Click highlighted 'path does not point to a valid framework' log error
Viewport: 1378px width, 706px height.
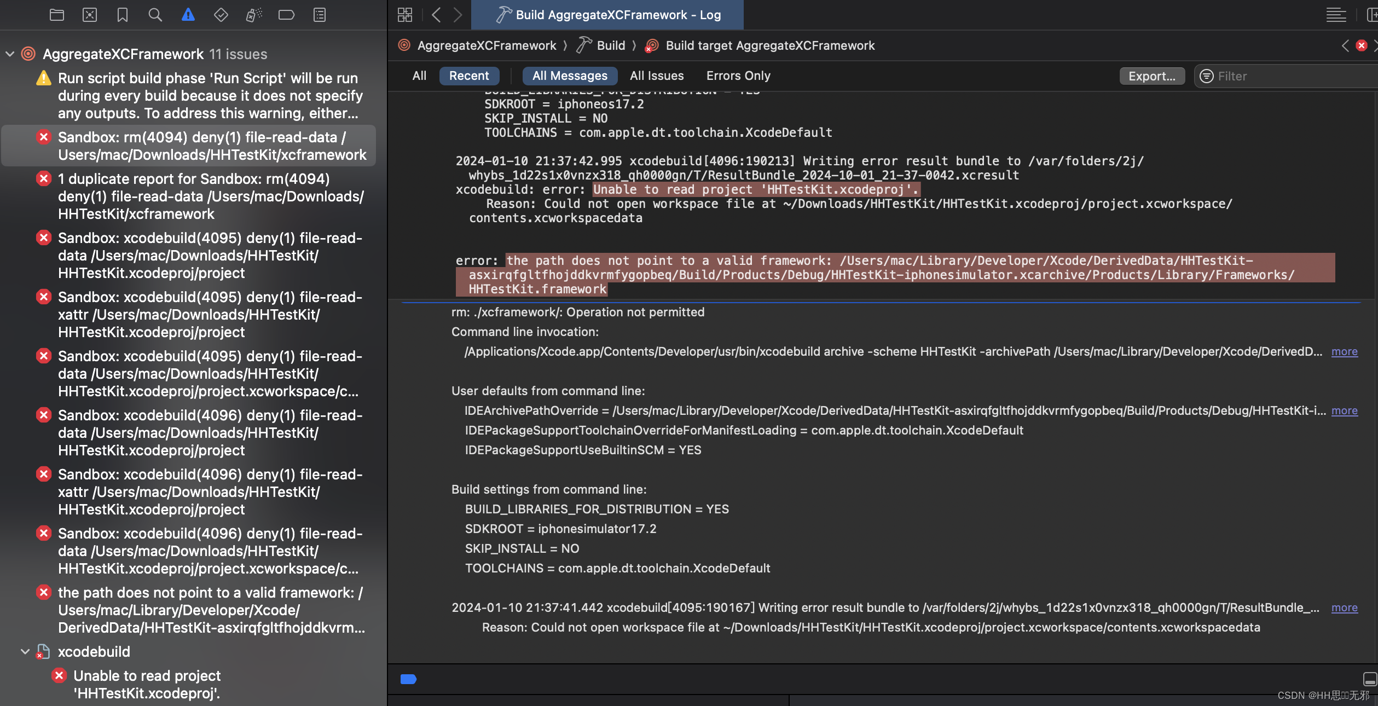[x=895, y=275]
